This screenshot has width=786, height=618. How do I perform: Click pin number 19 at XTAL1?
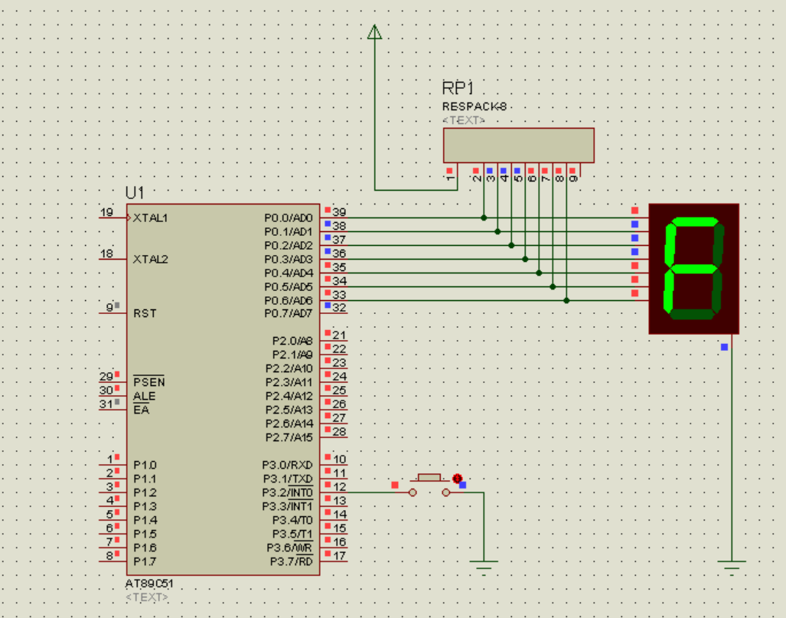(x=106, y=212)
